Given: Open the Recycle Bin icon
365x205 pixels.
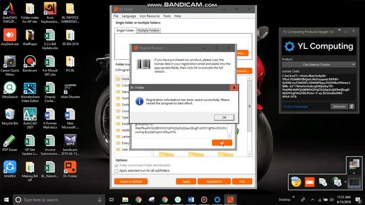Looking at the screenshot, I should (10, 117).
